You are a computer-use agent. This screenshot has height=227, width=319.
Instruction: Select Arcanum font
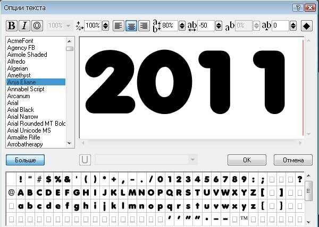(19, 96)
